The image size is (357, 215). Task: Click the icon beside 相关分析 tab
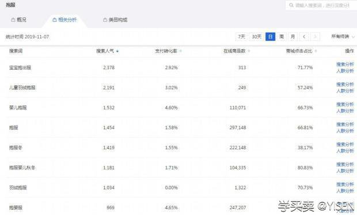[55, 20]
